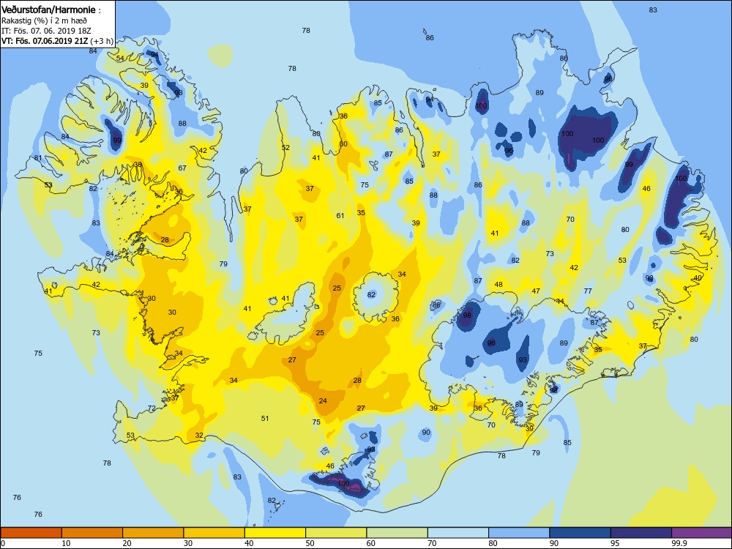Click the humidity value "72" on the map

tap(152, 408)
